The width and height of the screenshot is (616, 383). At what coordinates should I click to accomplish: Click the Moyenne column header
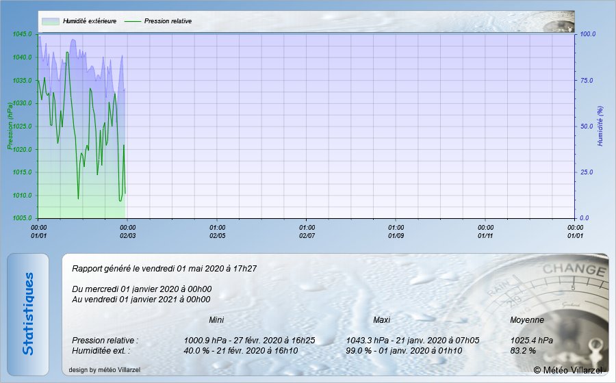[x=527, y=320]
